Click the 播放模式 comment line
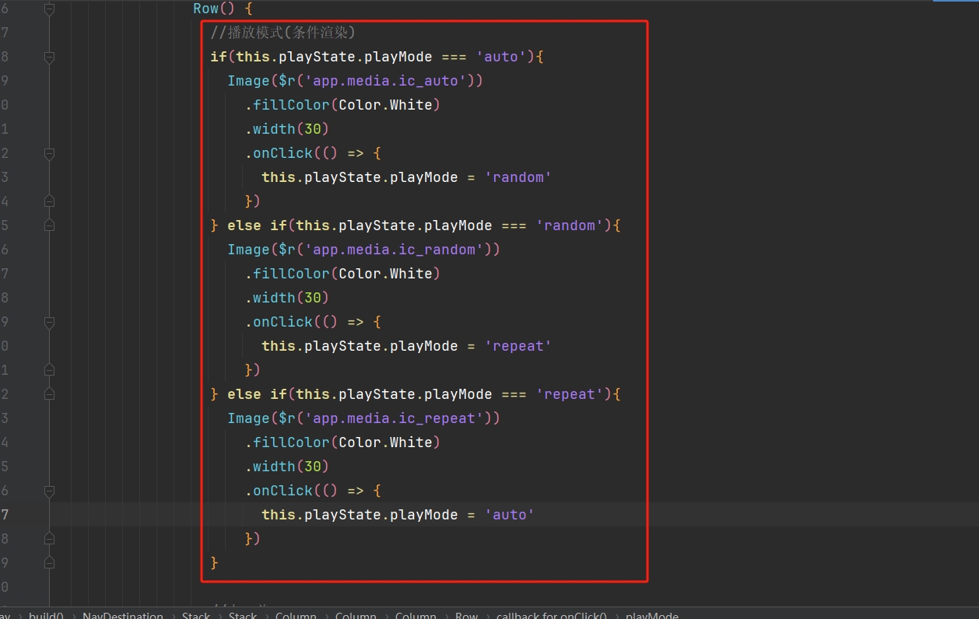This screenshot has height=619, width=979. (282, 33)
